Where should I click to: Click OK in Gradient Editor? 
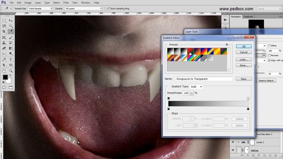(244, 46)
